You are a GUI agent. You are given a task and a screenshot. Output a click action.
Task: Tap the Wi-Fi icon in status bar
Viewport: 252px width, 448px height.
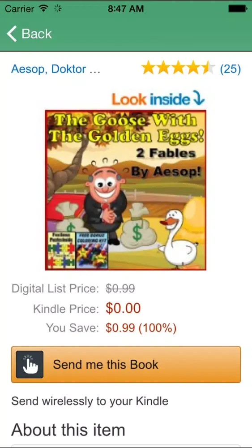tap(43, 9)
